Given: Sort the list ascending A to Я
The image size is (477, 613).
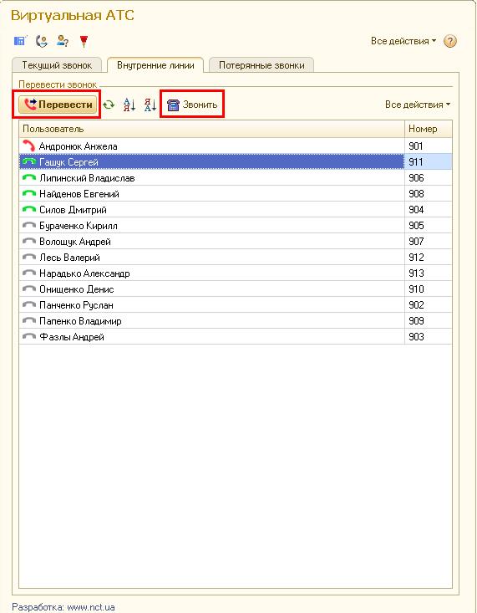Looking at the screenshot, I should [x=129, y=105].
